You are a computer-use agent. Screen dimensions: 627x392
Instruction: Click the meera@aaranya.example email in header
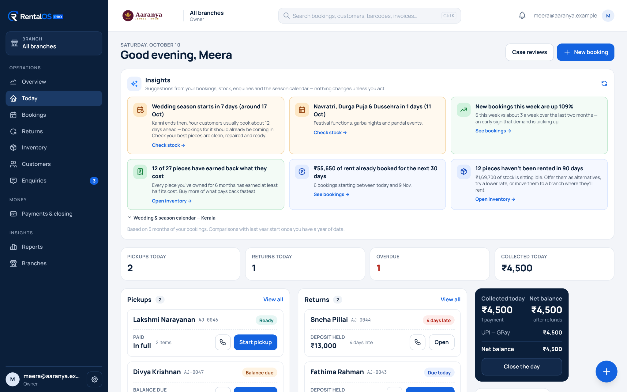click(x=565, y=16)
